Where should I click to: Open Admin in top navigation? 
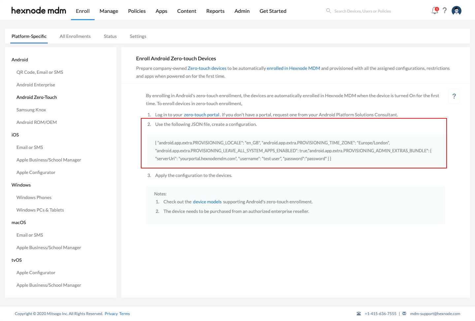click(242, 11)
